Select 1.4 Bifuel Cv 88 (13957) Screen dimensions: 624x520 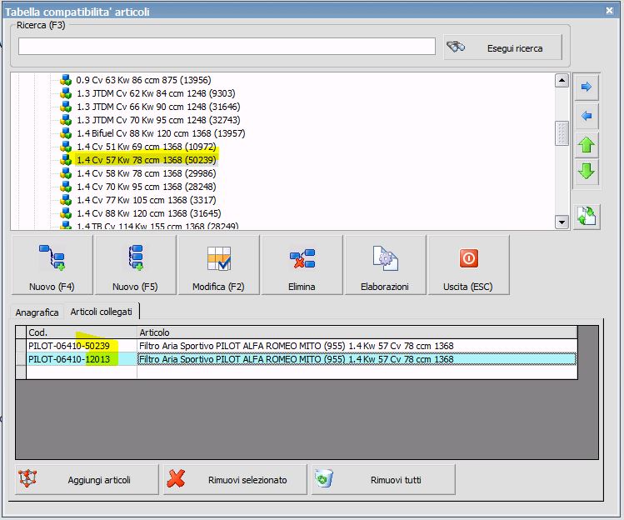161,133
